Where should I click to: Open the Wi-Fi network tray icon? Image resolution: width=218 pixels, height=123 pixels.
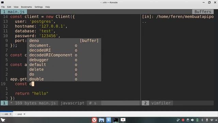coord(212,120)
